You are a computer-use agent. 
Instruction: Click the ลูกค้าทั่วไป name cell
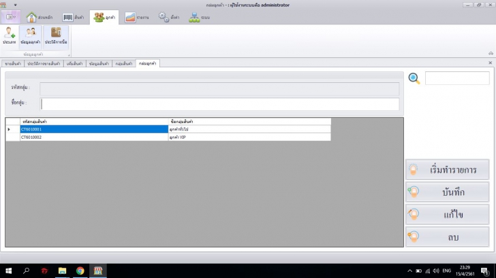coord(249,129)
